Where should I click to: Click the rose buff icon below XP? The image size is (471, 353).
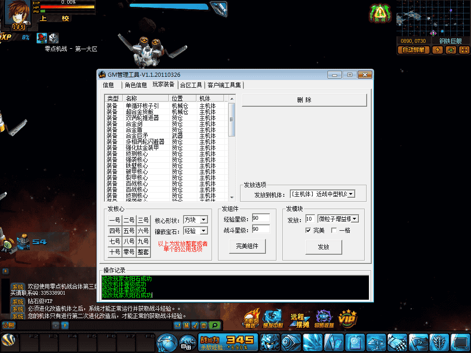42,38
